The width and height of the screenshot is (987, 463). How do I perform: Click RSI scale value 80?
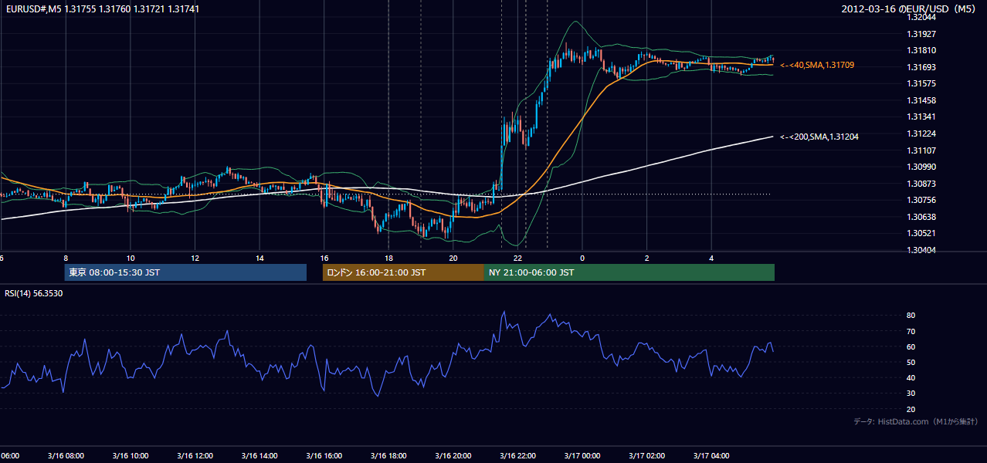[x=911, y=316]
